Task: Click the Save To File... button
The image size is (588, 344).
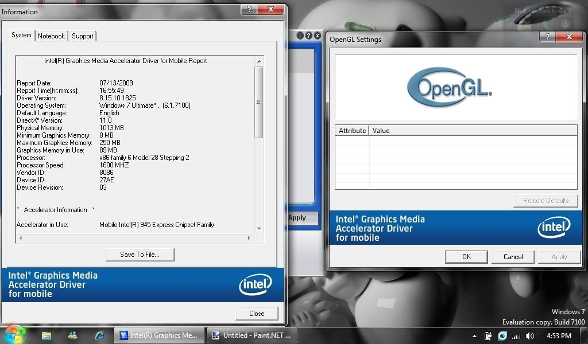Action: click(x=140, y=255)
